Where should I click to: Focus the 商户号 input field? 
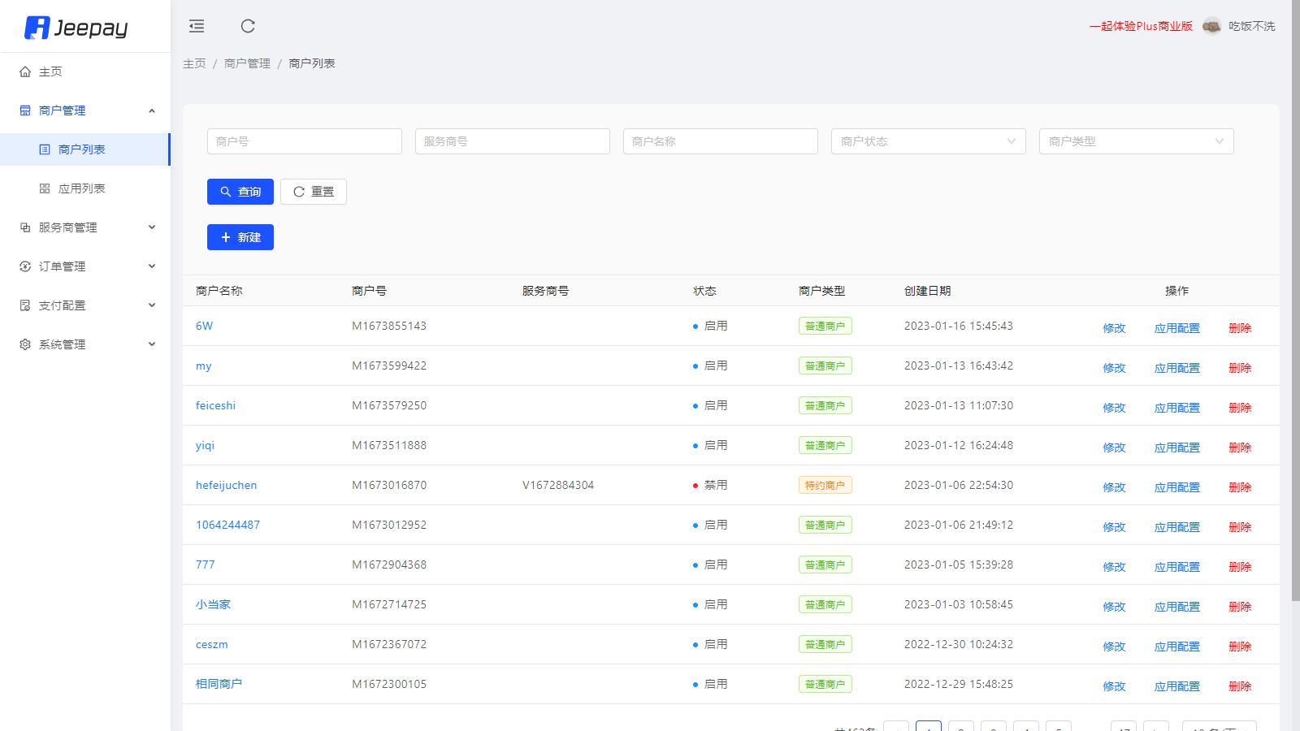click(x=305, y=141)
